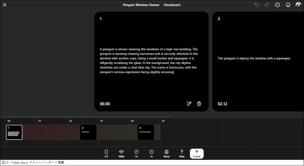Open the user profile avatar
Screen dimensions: 304x166
pos(298,5)
